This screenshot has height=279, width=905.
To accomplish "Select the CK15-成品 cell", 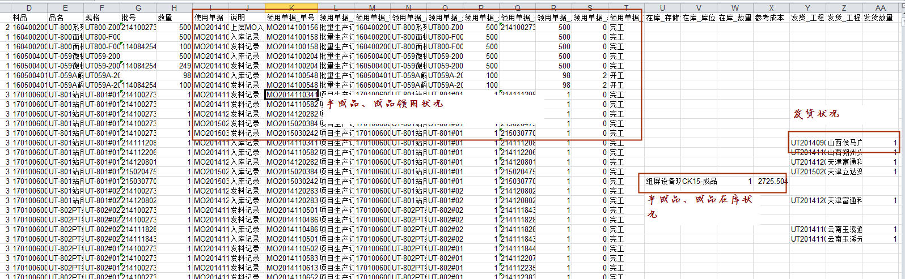I will [700, 182].
